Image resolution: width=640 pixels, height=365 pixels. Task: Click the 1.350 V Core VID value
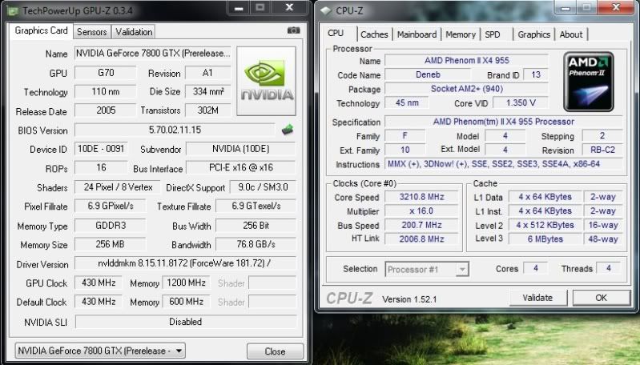point(521,102)
